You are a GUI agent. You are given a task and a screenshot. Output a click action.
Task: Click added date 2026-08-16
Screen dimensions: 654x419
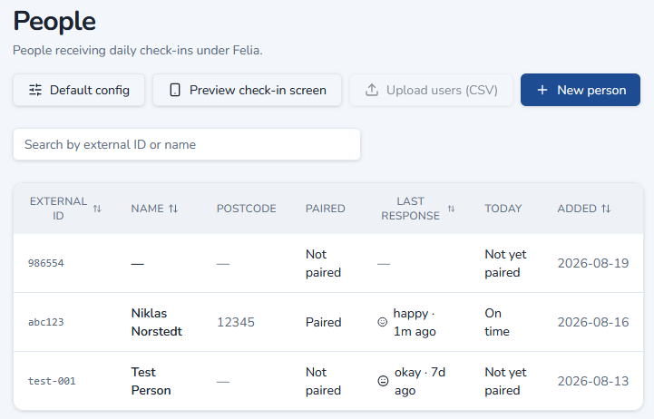593,322
